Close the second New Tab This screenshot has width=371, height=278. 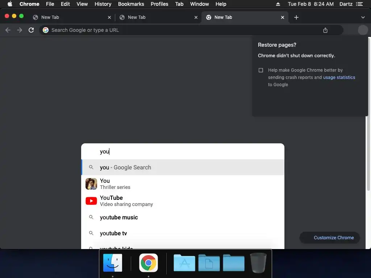[x=196, y=17]
